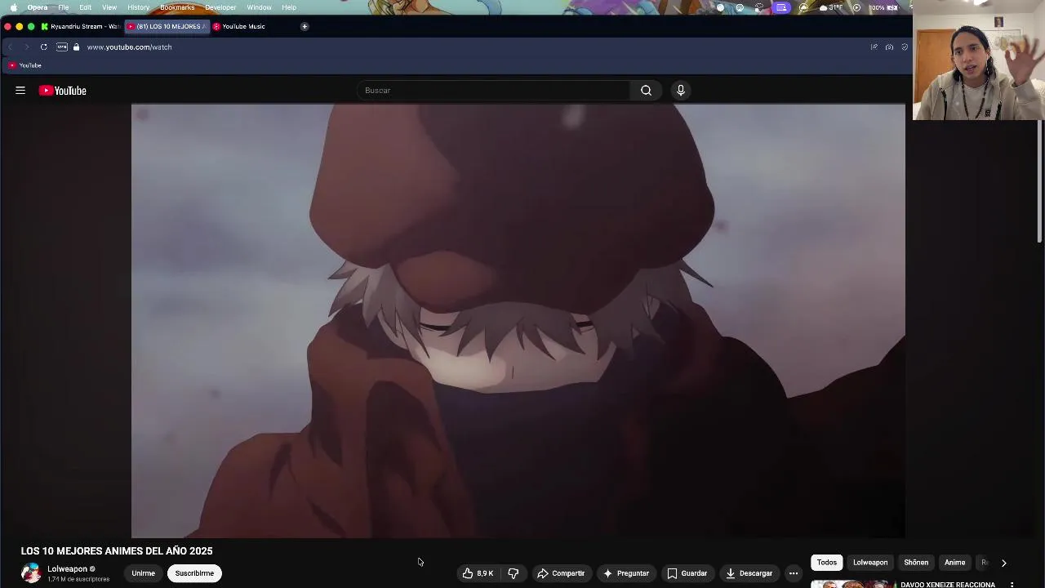Open the Lolweapon channel name link
The height and width of the screenshot is (588, 1045).
(67, 569)
